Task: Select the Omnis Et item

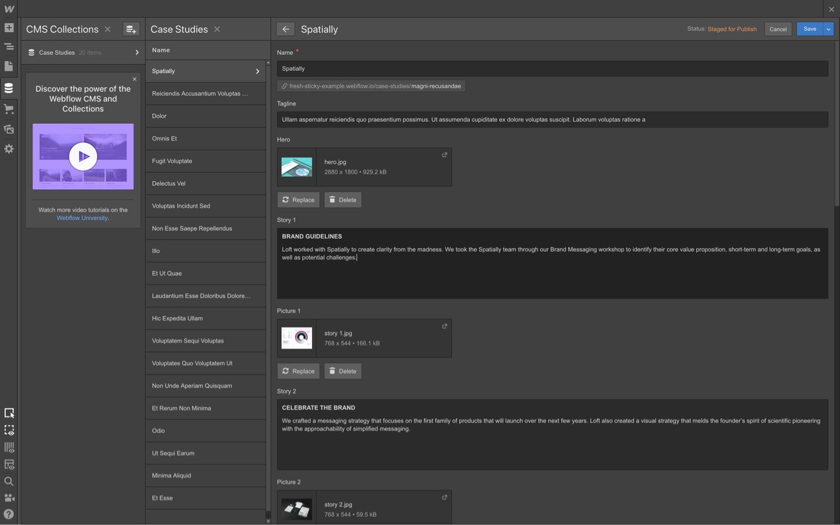Action: click(206, 139)
